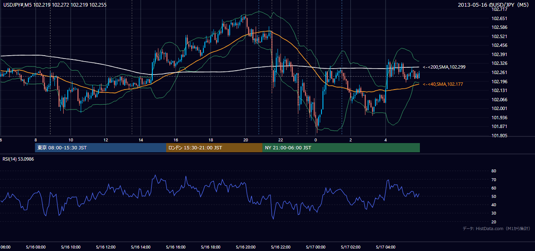Click the 5/16 14:00 date label
Image resolution: width=535 pixels, height=251 pixels.
pyautogui.click(x=141, y=247)
